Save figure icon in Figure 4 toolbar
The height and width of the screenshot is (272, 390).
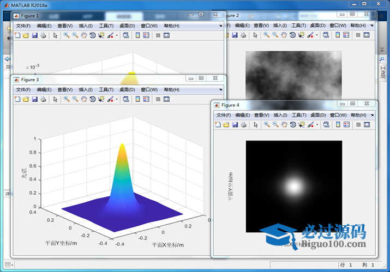pyautogui.click(x=235, y=125)
